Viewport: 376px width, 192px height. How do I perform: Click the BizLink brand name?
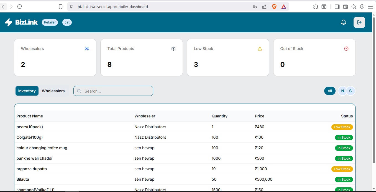pyautogui.click(x=27, y=22)
